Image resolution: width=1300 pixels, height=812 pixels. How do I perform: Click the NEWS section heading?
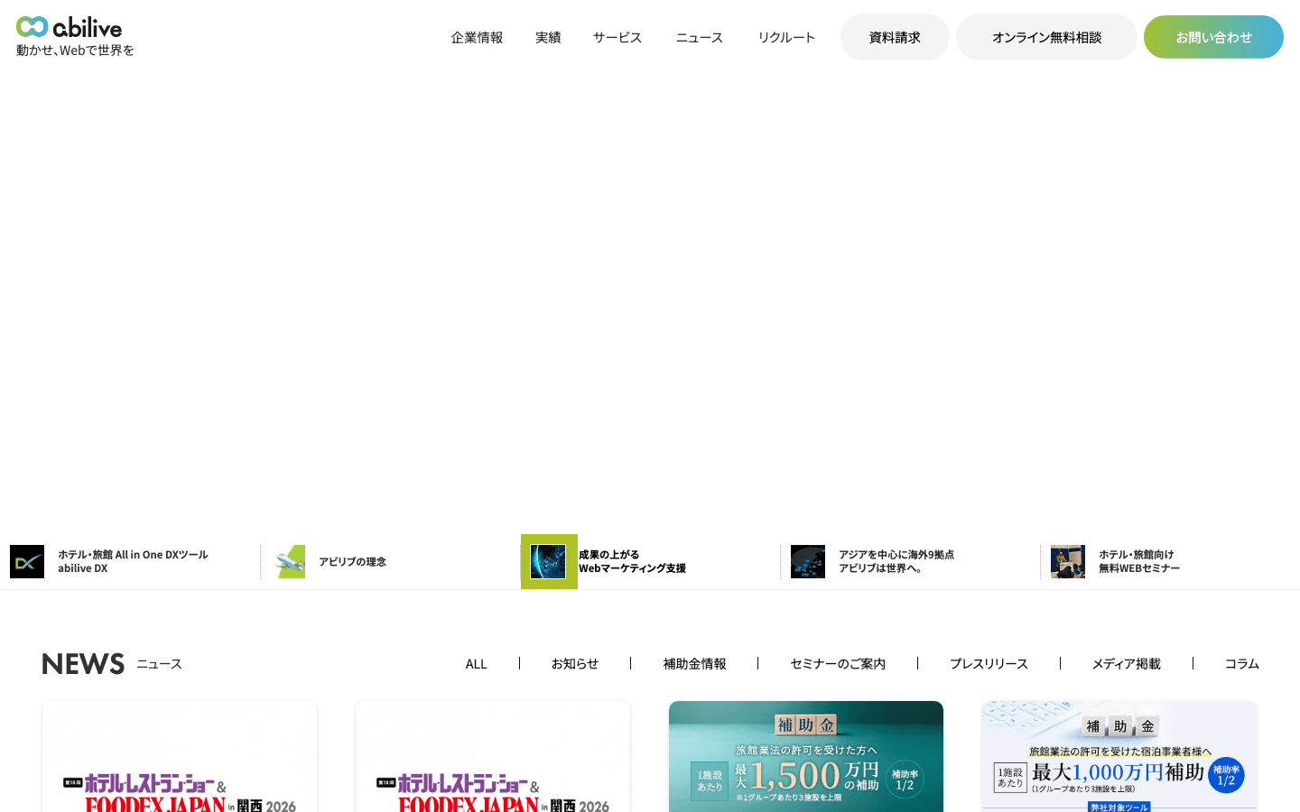[83, 663]
